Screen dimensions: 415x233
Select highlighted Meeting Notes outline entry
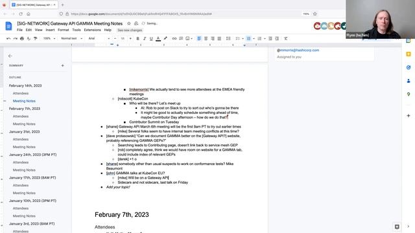pyautogui.click(x=24, y=101)
